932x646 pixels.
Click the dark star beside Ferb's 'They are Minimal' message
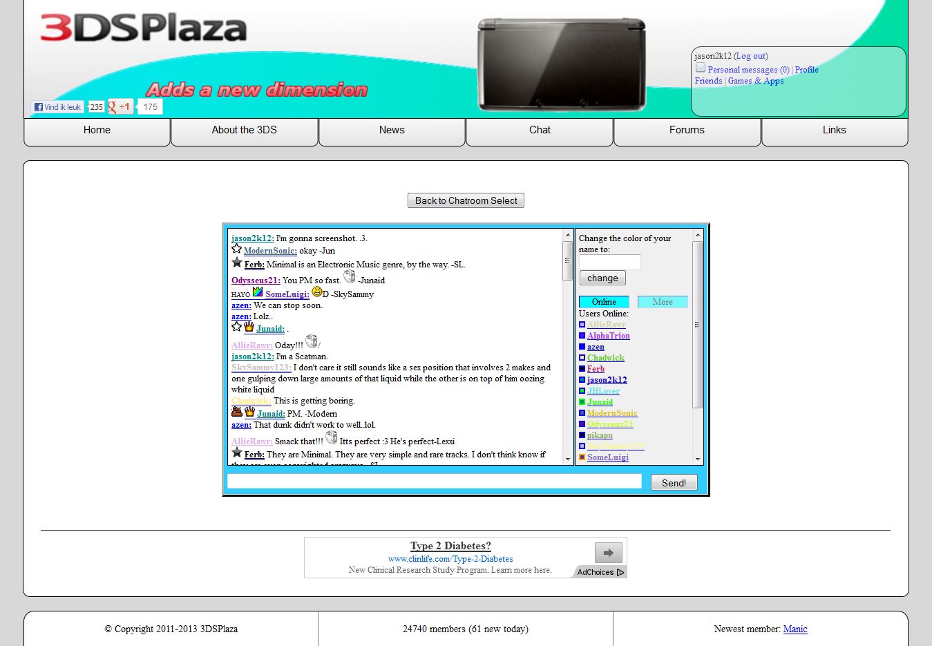point(237,453)
